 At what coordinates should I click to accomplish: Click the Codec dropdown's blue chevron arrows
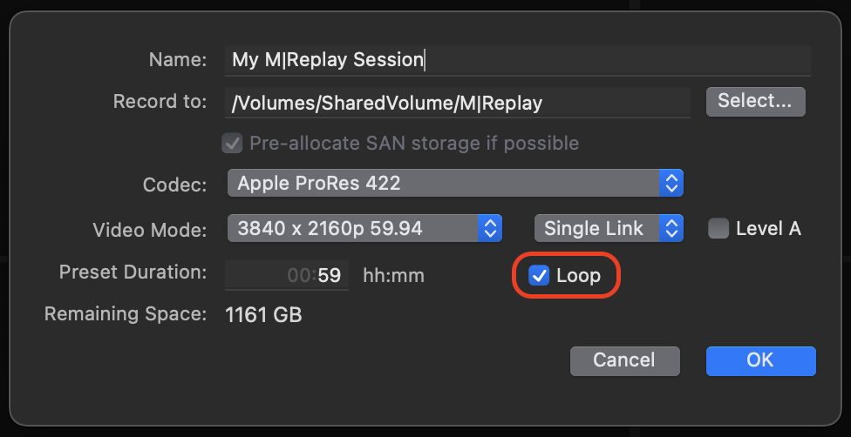671,183
